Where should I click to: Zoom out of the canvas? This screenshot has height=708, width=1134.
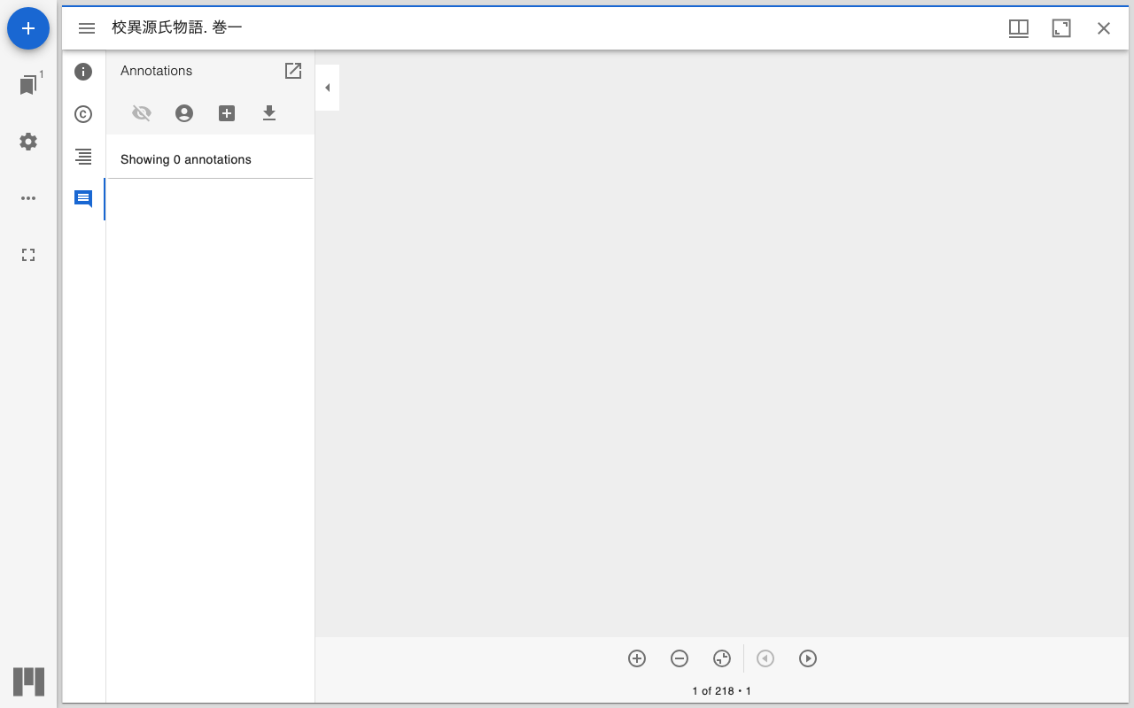click(680, 658)
